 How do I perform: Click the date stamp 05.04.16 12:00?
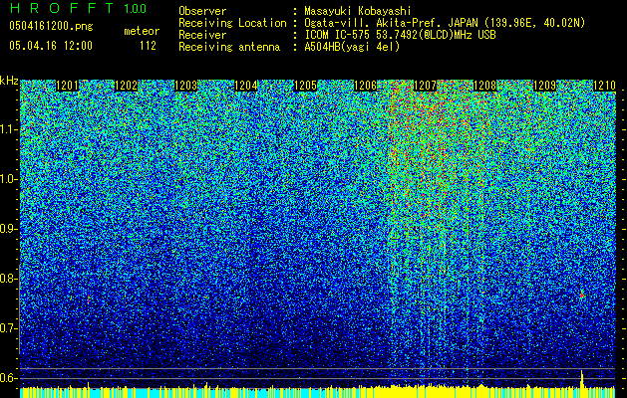click(x=51, y=46)
